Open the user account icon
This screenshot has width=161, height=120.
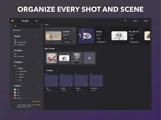coord(36,21)
